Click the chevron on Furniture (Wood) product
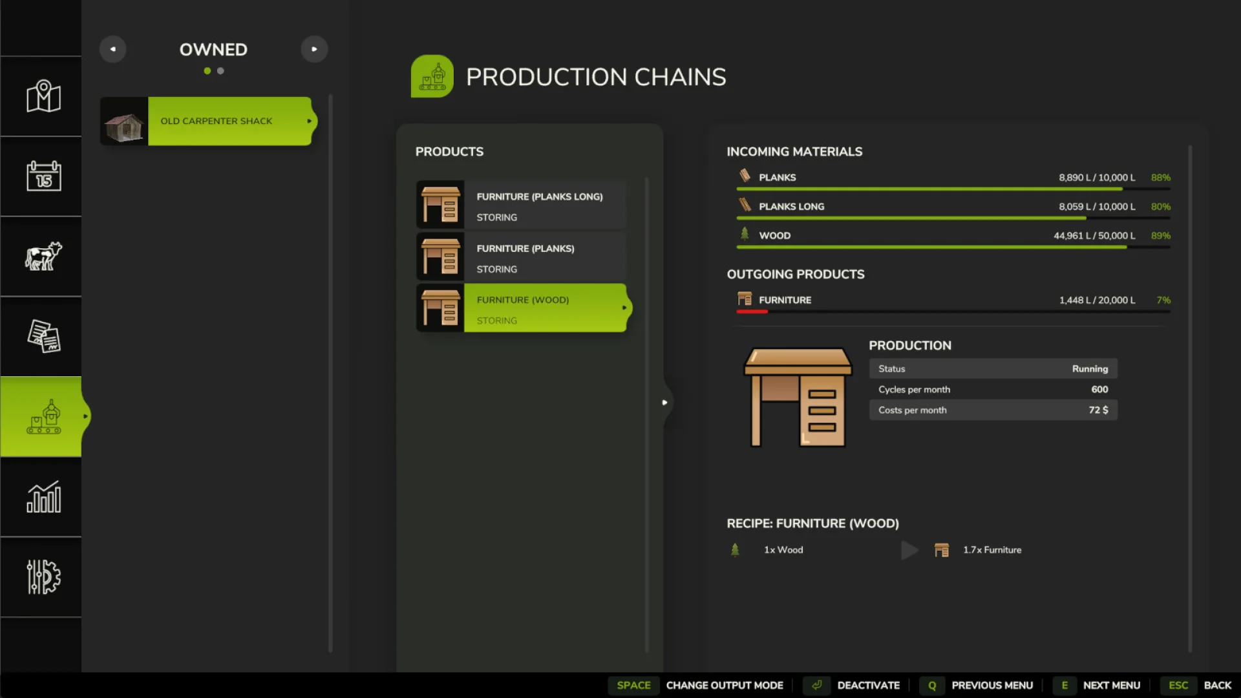This screenshot has width=1241, height=698. click(x=623, y=308)
